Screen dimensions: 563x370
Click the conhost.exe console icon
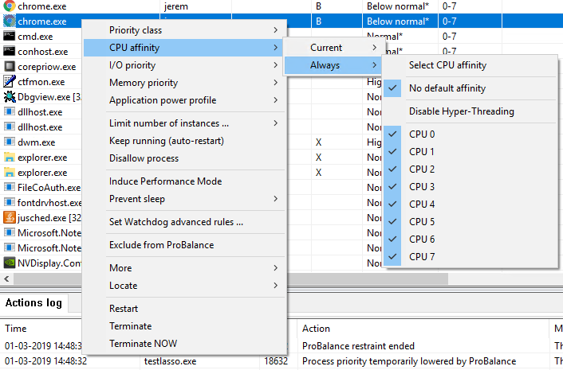click(x=10, y=51)
